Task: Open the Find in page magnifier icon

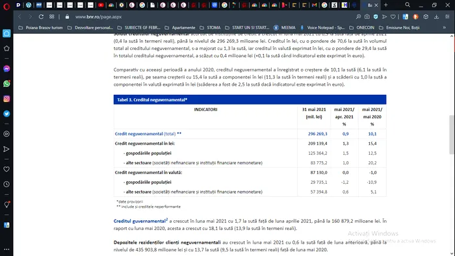Action: [358, 17]
